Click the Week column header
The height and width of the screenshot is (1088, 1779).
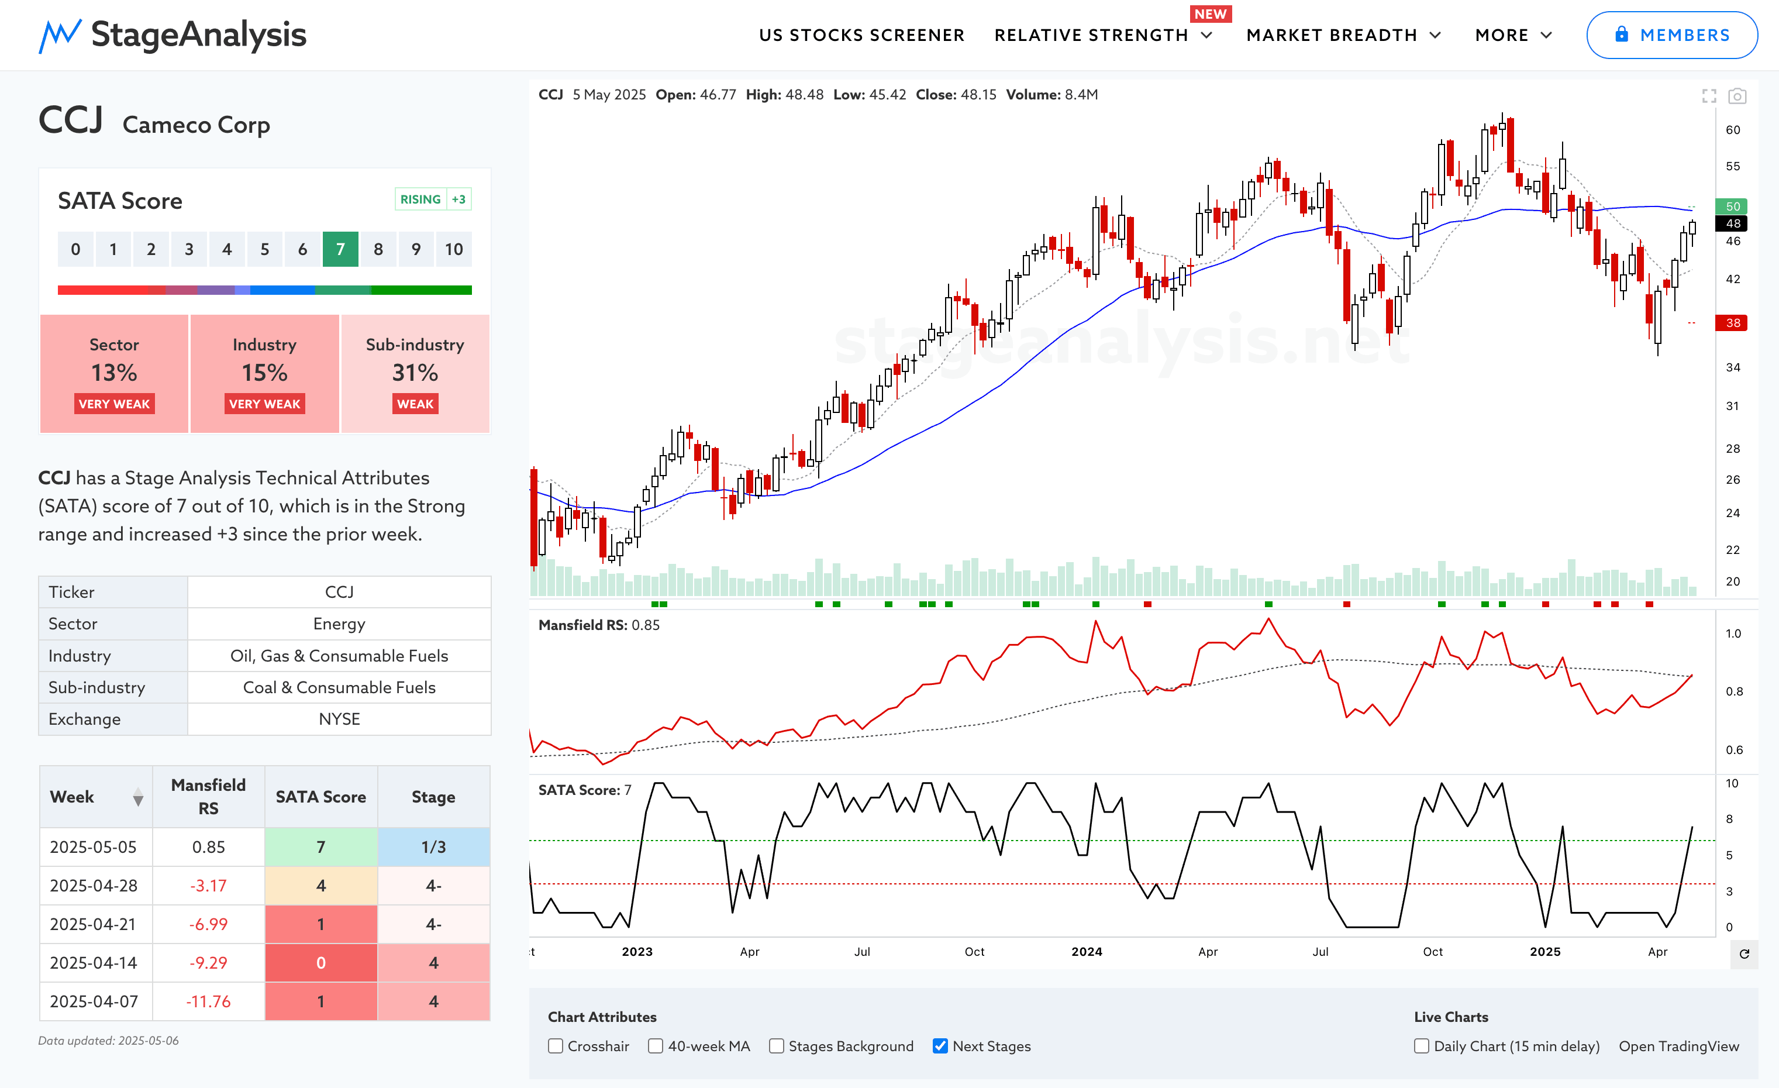(95, 796)
